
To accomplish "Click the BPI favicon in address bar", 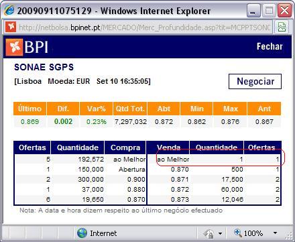I will 11,27.
